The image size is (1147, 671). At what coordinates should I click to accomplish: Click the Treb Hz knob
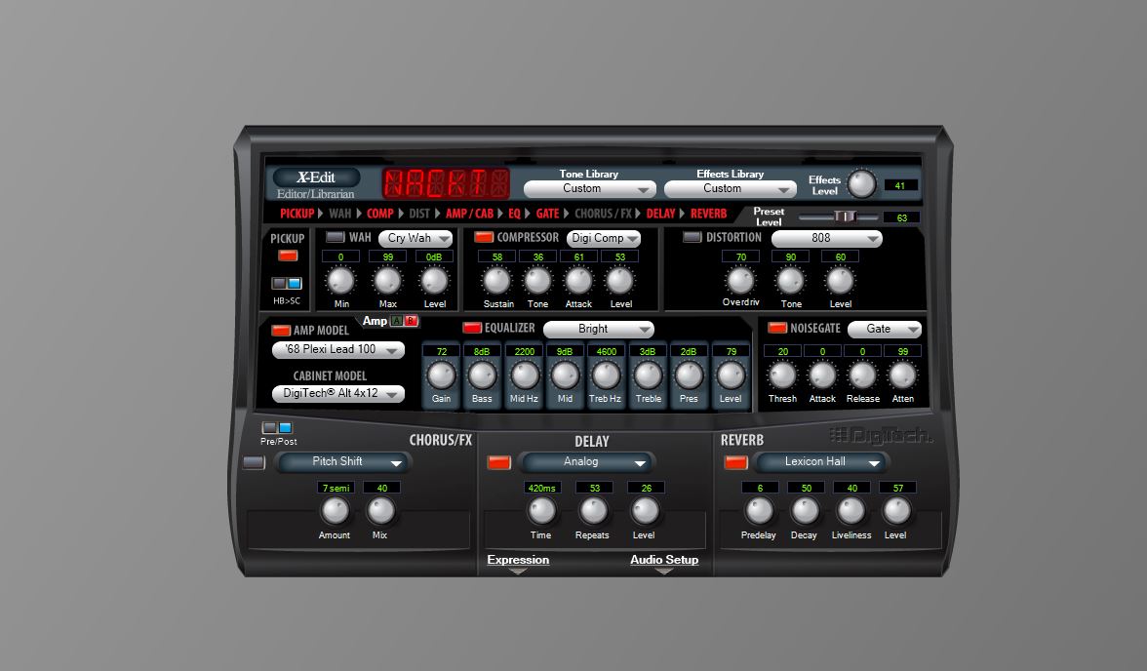(x=606, y=375)
